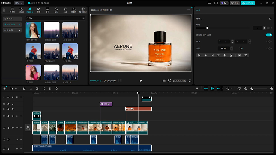The height and width of the screenshot is (155, 276).
Task: Toggle fullscreen preview
Action: [x=190, y=81]
